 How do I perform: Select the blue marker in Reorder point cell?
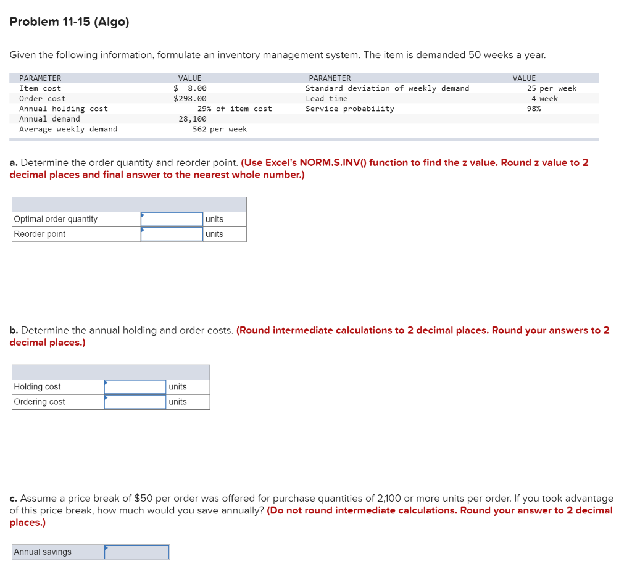pyautogui.click(x=143, y=230)
